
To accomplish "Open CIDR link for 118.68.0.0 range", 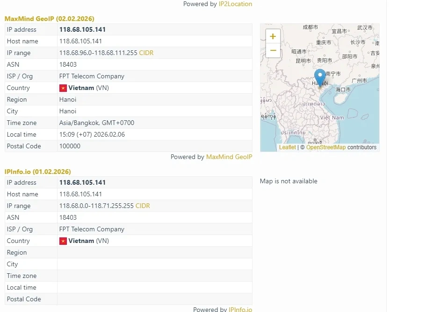I will coord(143,206).
